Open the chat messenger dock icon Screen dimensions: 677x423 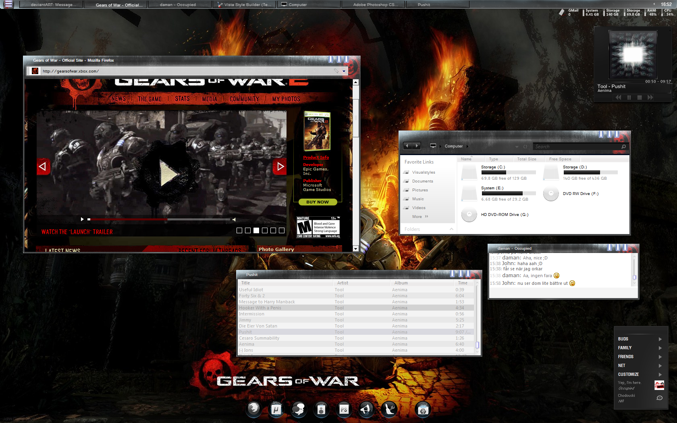click(x=299, y=409)
